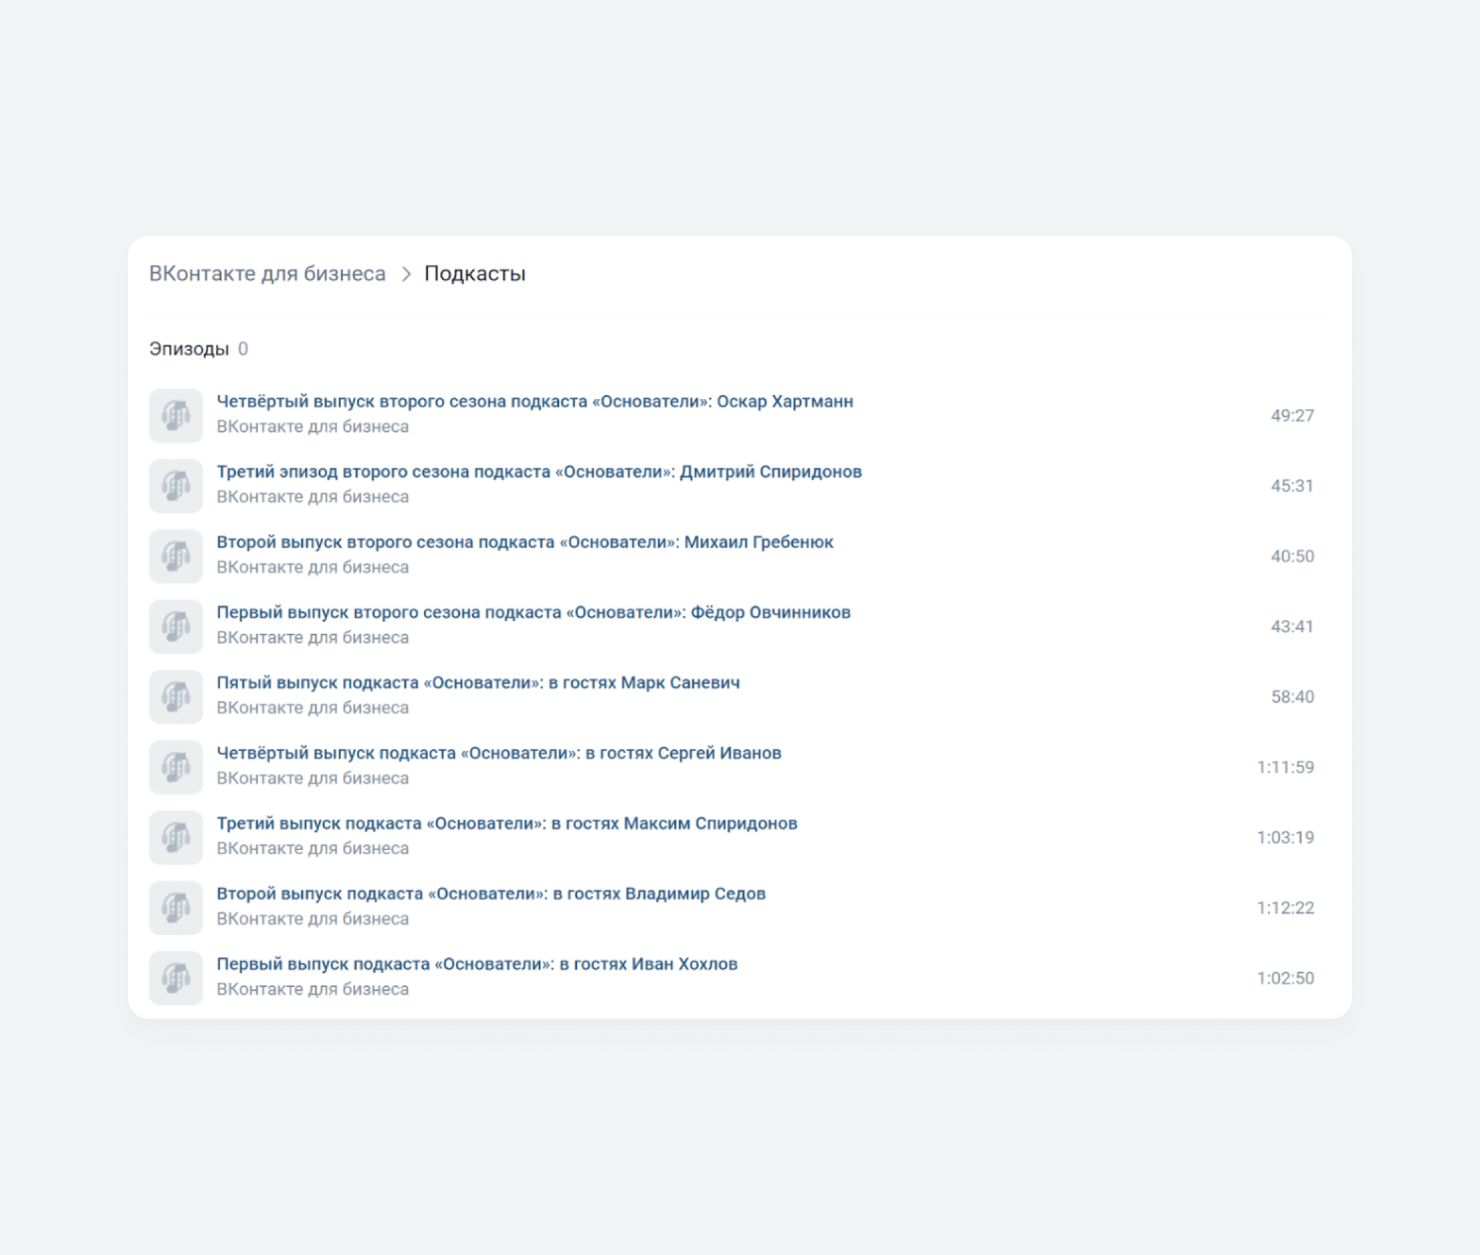Click podcast icon for Сергей Иванов episode
This screenshot has height=1255, width=1480.
click(x=176, y=767)
